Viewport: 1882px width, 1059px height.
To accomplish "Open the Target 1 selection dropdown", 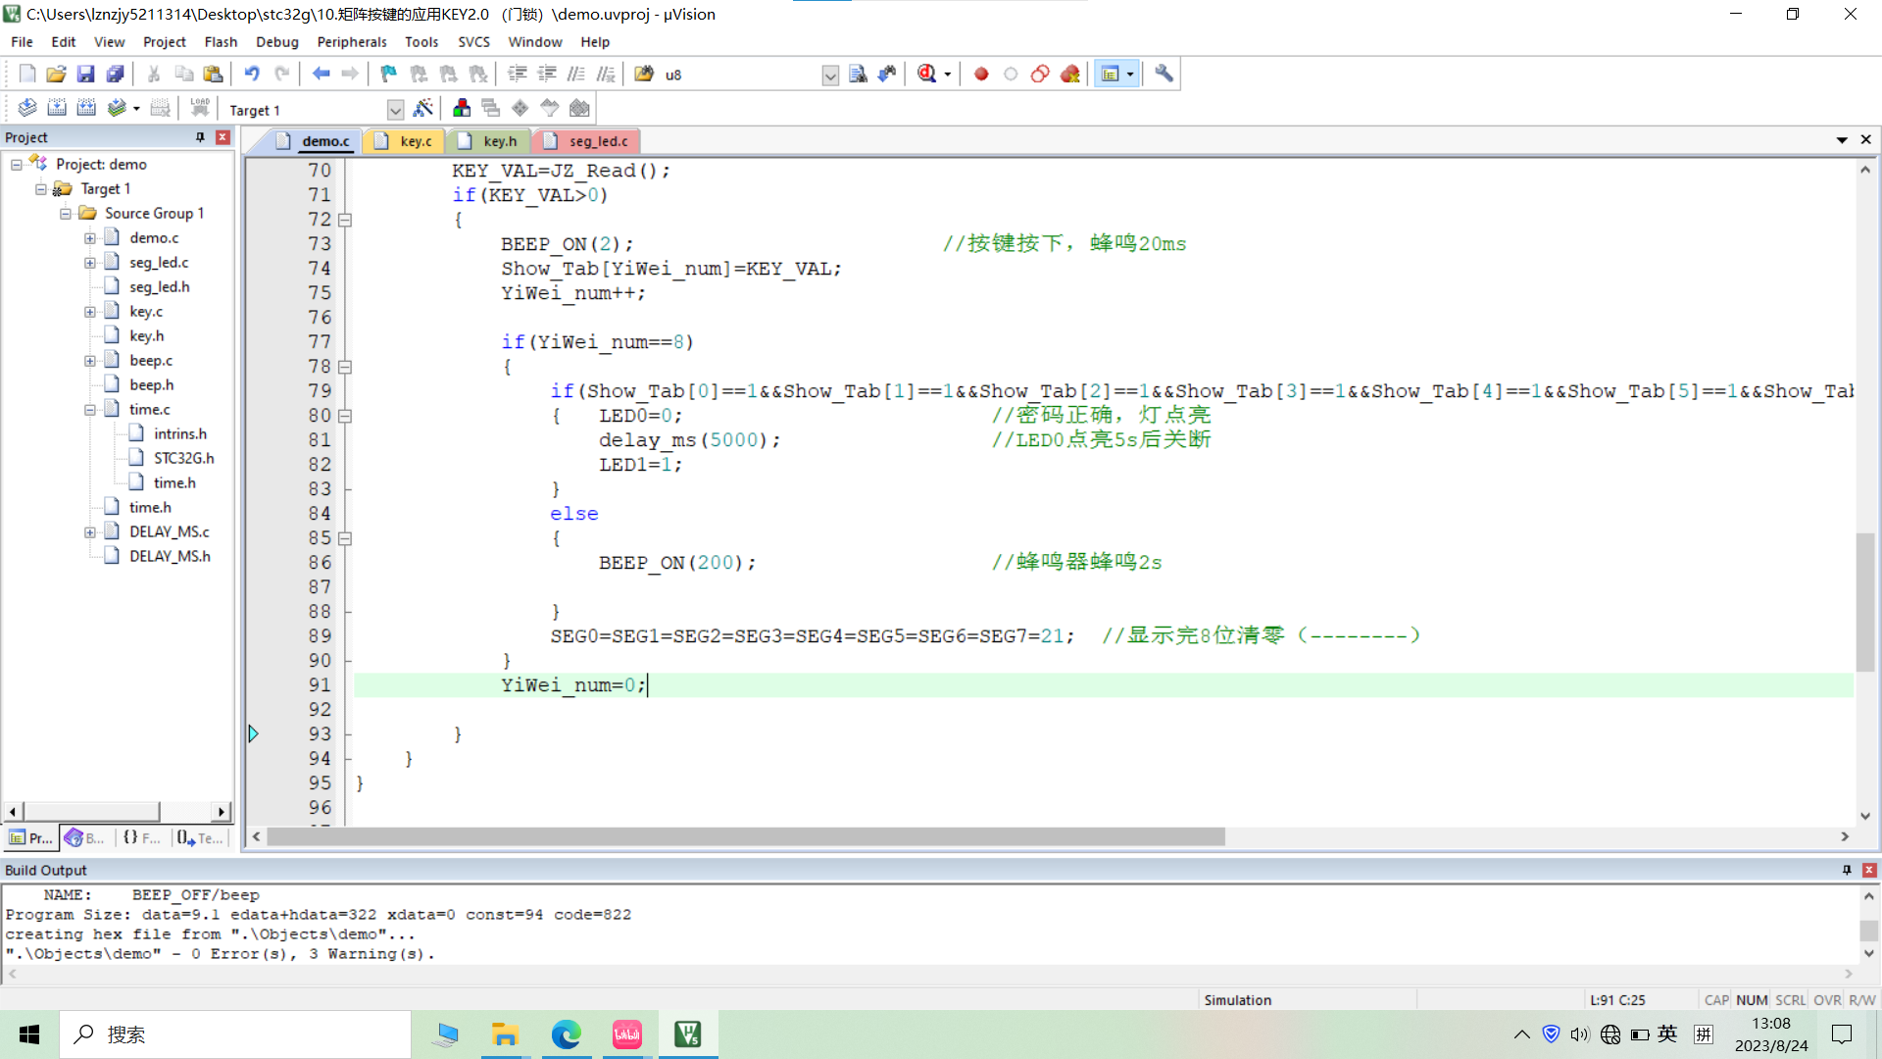I will tap(395, 110).
